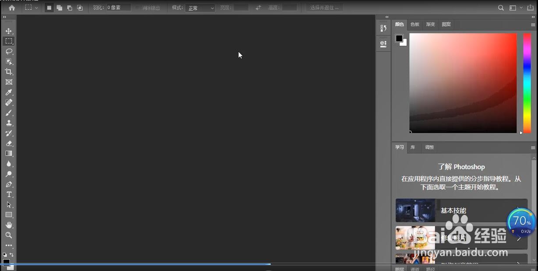Swap width and height arrows icon

coord(258,7)
